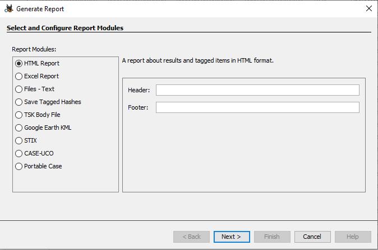Click the greyed-out Back button
The width and height of the screenshot is (378, 250).
(191, 237)
